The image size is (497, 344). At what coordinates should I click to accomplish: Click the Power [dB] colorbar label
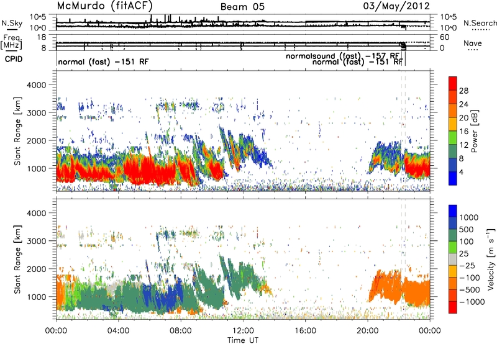pyautogui.click(x=475, y=131)
